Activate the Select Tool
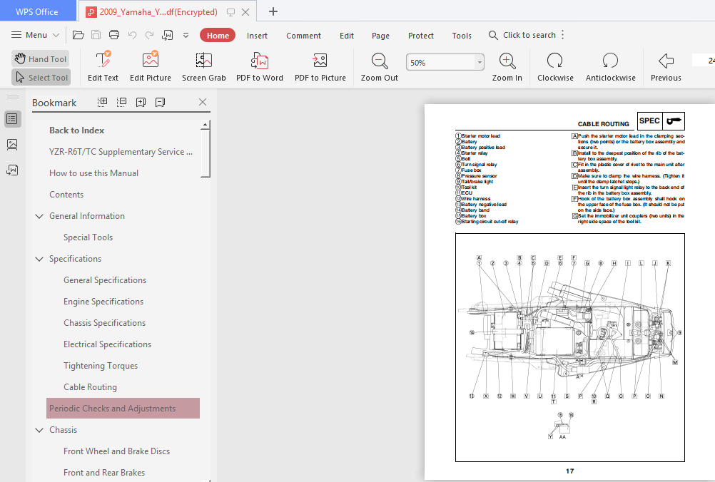715x482 pixels. (x=41, y=78)
